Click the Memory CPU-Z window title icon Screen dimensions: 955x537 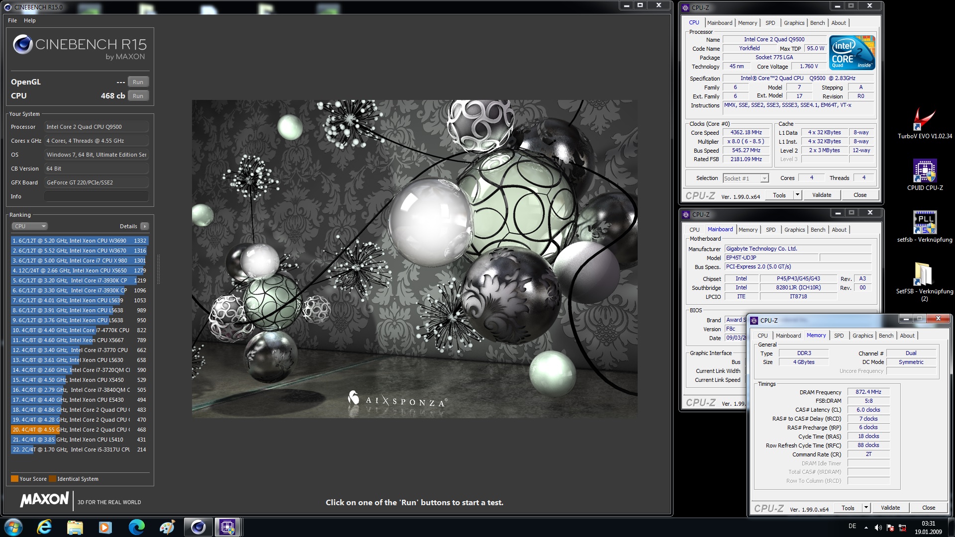pos(754,320)
